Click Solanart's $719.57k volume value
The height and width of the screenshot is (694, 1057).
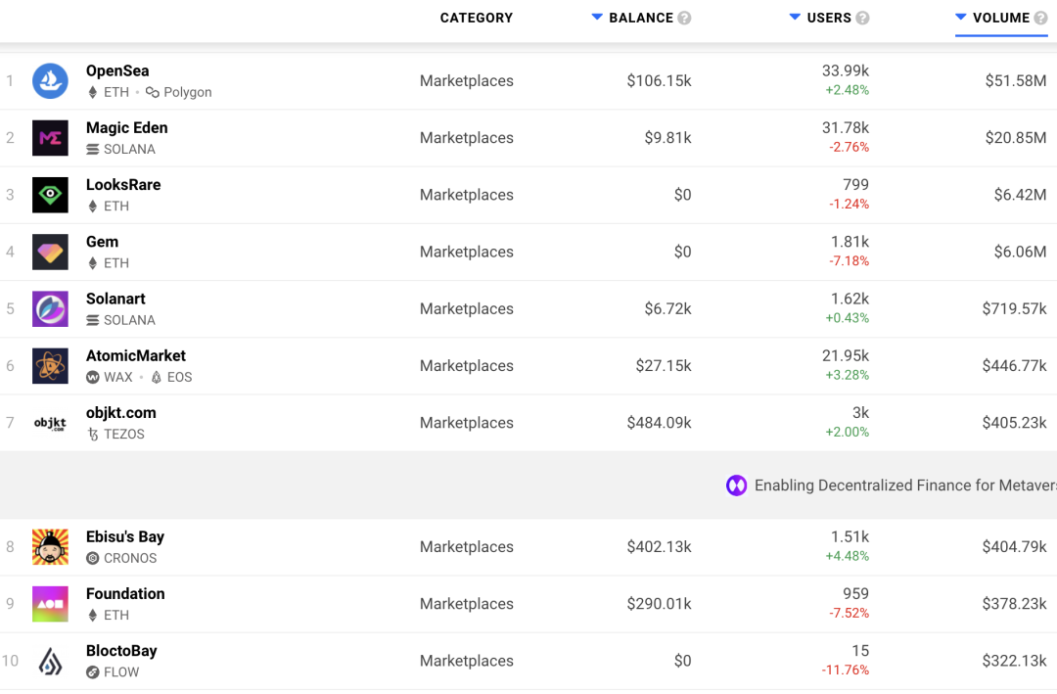[x=1015, y=309]
